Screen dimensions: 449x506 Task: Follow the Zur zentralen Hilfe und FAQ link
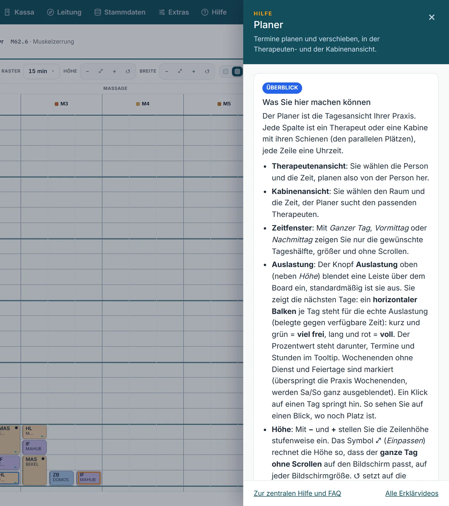point(297,493)
